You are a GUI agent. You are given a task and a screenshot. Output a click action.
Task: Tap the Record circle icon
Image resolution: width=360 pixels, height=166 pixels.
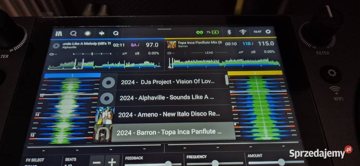(87, 33)
